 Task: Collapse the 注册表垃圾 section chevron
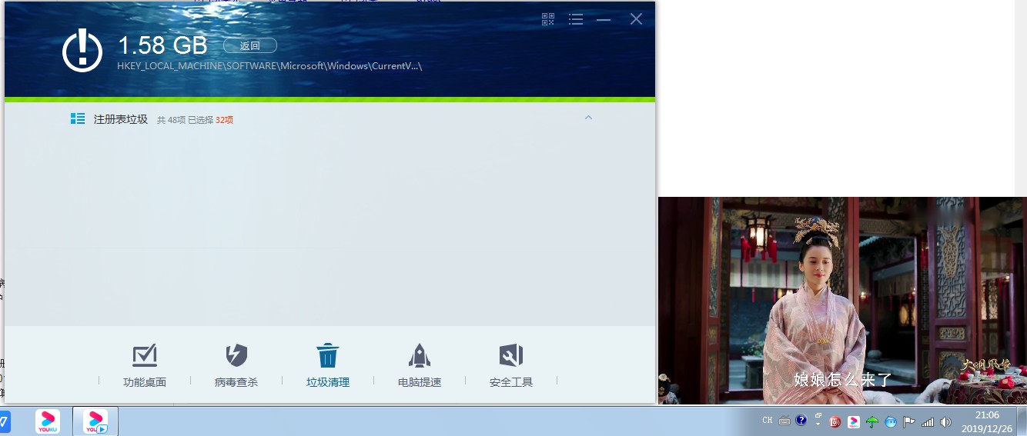click(588, 118)
